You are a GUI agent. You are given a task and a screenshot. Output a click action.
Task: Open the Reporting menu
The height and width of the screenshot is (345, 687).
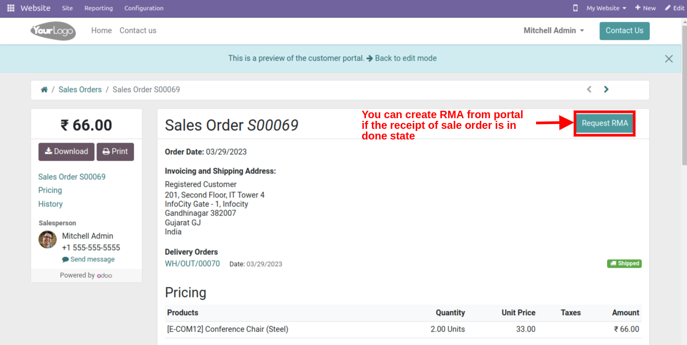point(99,8)
